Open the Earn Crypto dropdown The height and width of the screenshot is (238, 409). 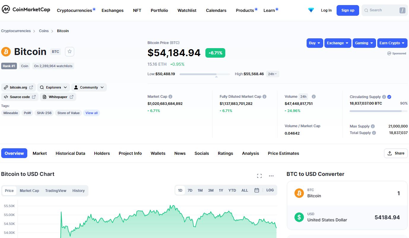coord(392,43)
